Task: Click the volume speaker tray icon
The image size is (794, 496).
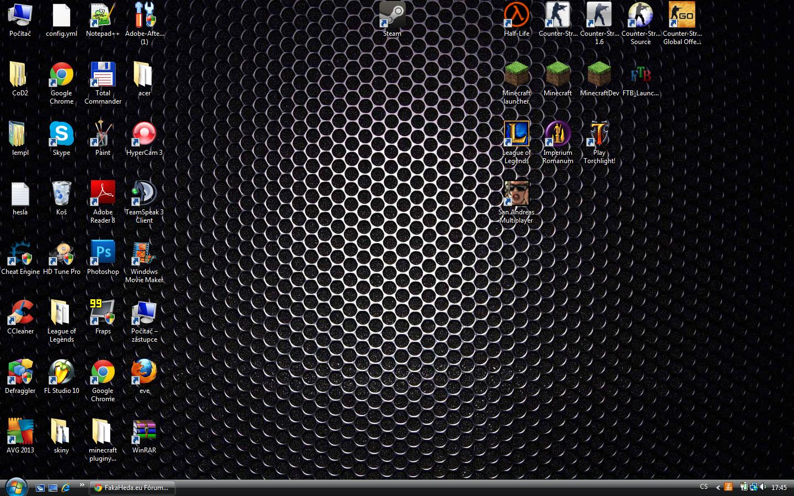Action: (763, 487)
